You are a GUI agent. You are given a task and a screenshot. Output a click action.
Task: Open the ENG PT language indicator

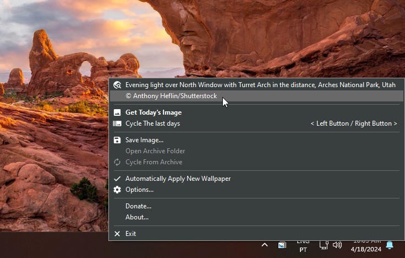[x=303, y=245]
